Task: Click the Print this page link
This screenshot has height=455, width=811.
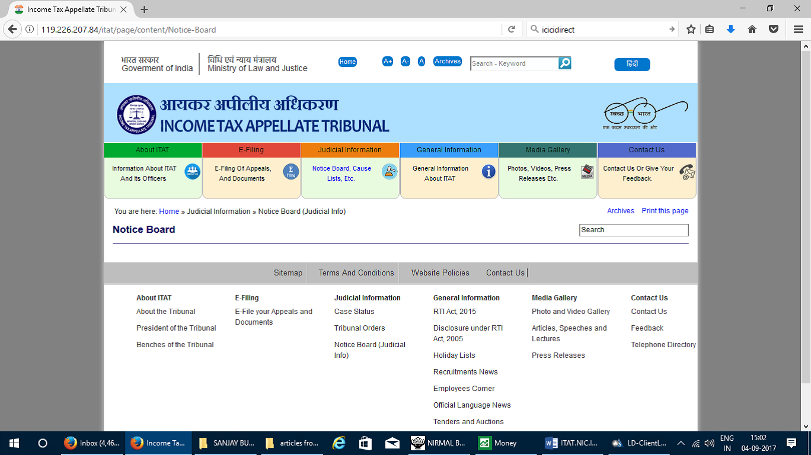Action: click(x=665, y=211)
